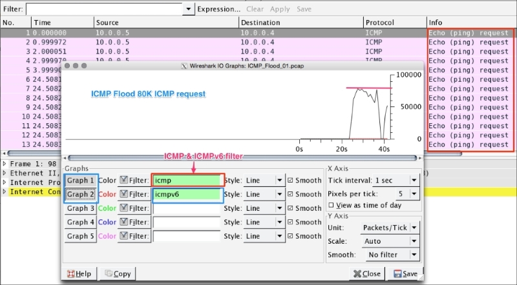Click Graph 5 pink Color label
Image resolution: width=517 pixels, height=285 pixels.
coord(107,236)
